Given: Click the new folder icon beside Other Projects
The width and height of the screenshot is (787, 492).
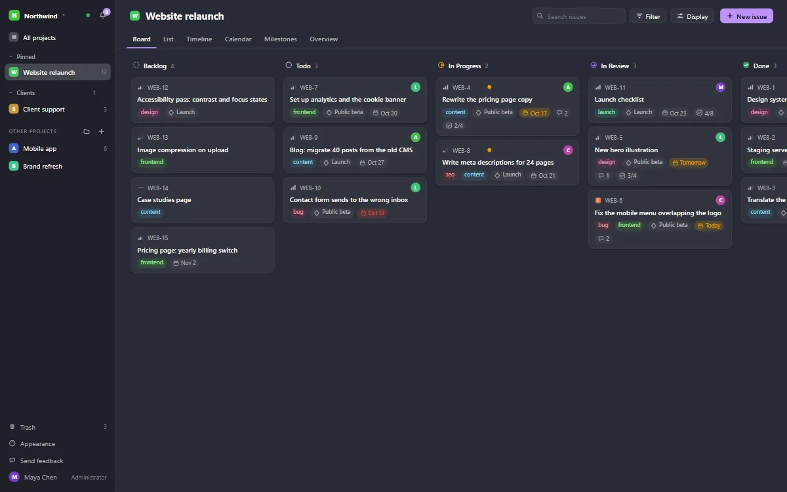Looking at the screenshot, I should click(x=87, y=131).
